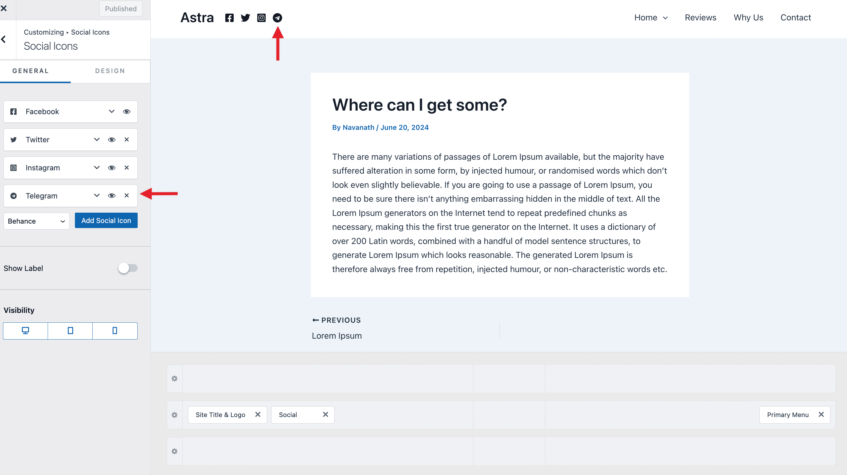Image resolution: width=847 pixels, height=475 pixels.
Task: Click the Telegram social icon in header
Action: pyautogui.click(x=277, y=17)
